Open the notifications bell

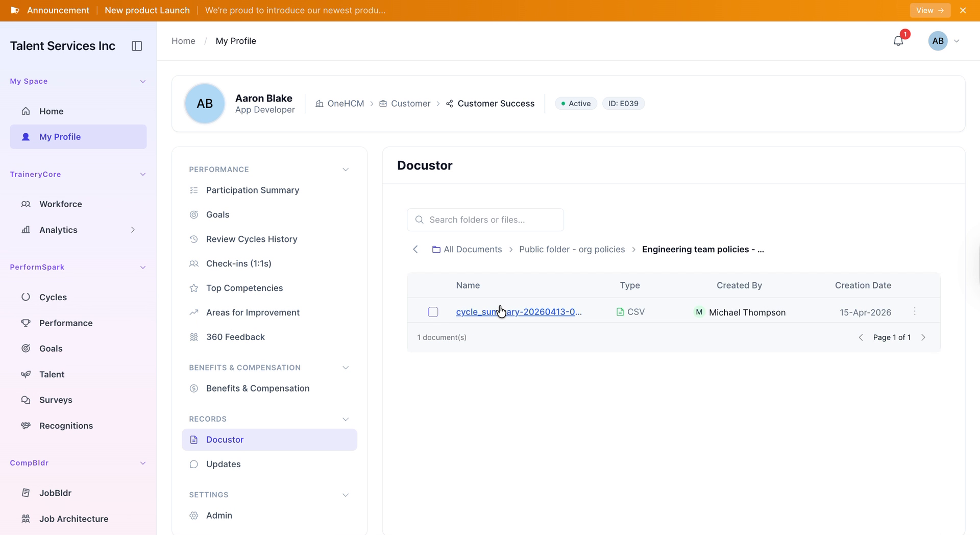click(x=898, y=41)
